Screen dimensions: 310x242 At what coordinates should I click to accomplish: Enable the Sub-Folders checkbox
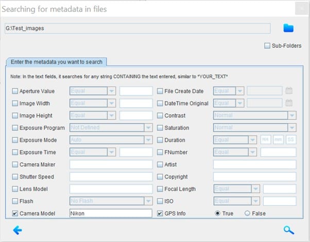pyautogui.click(x=267, y=46)
